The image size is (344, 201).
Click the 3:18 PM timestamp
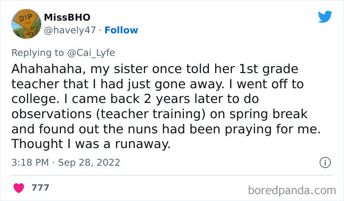[x=31, y=162]
